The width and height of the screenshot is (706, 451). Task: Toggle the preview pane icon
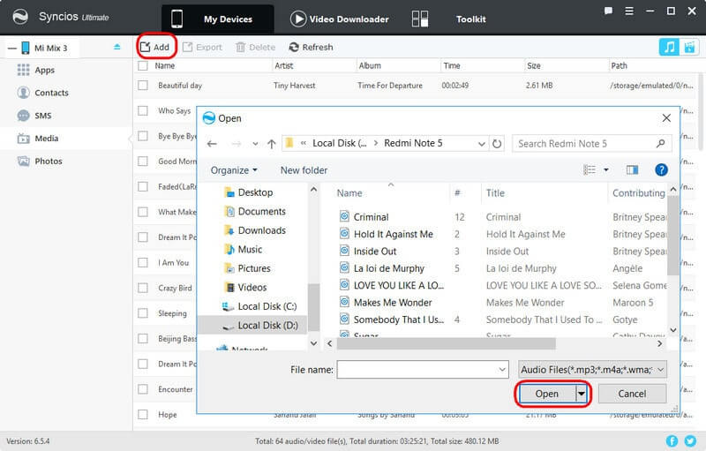[632, 169]
